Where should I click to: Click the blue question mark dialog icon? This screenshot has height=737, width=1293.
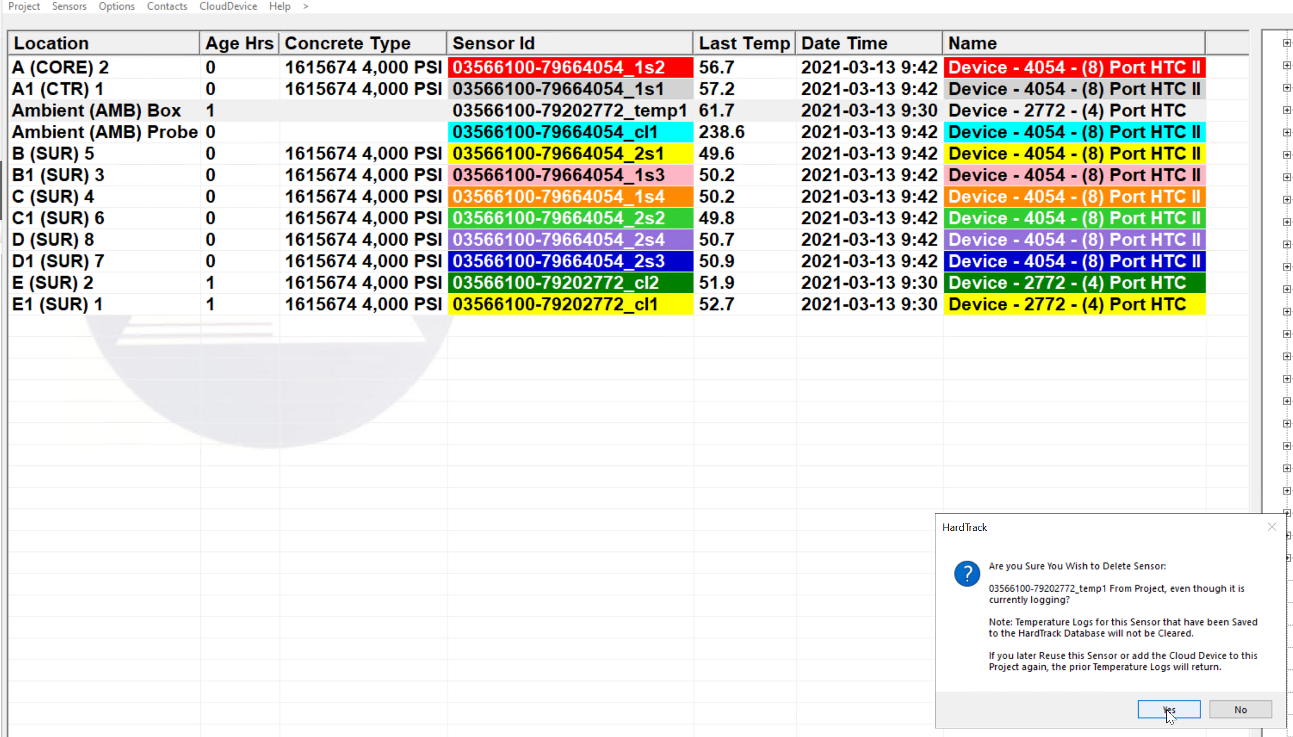coord(967,573)
